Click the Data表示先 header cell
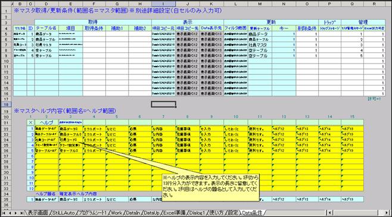This screenshot has width=392, height=217. click(211, 28)
